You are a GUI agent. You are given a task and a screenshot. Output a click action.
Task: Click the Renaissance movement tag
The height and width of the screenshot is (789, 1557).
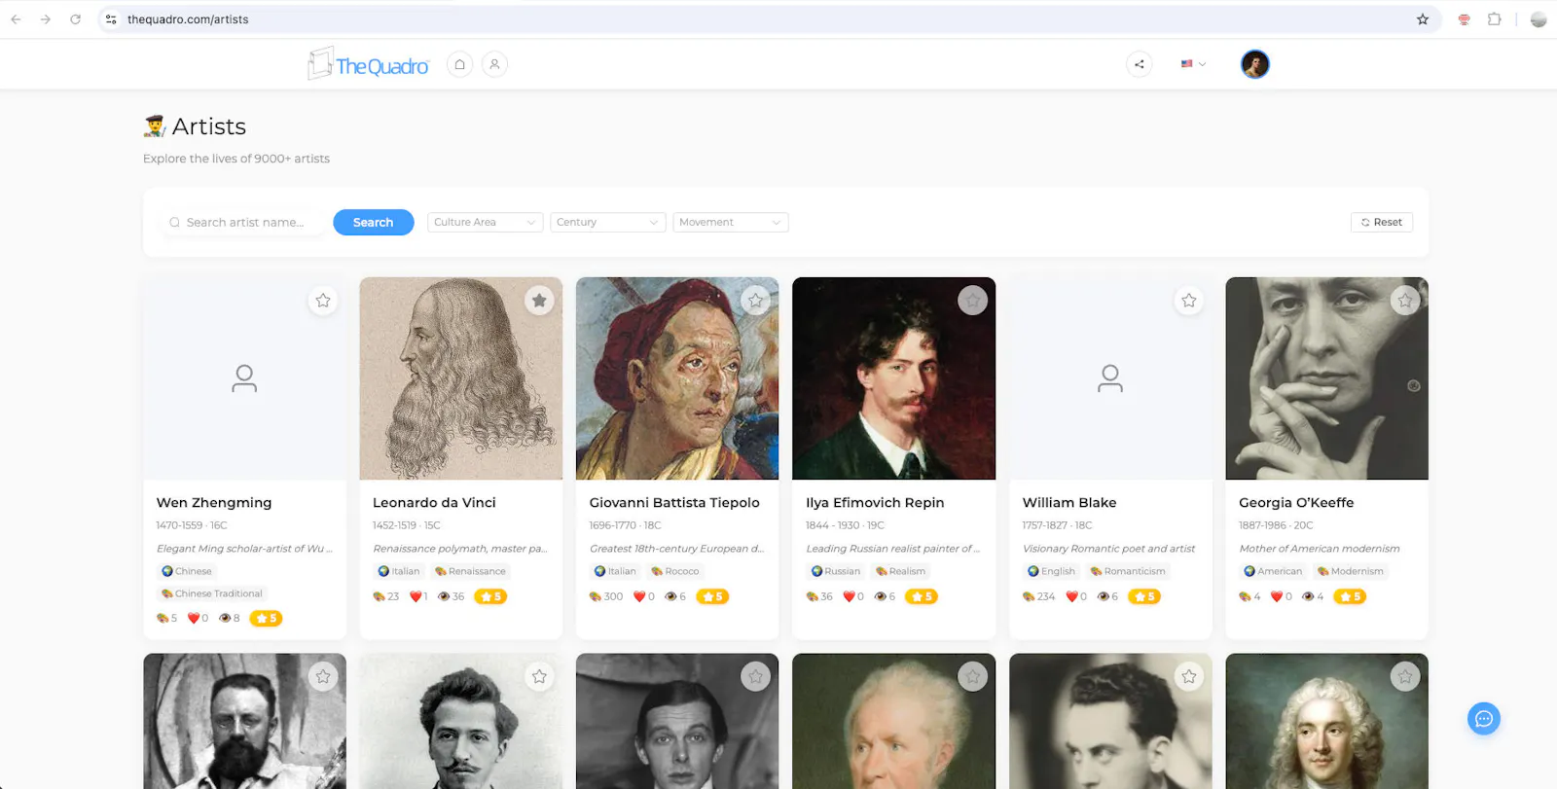pos(470,571)
